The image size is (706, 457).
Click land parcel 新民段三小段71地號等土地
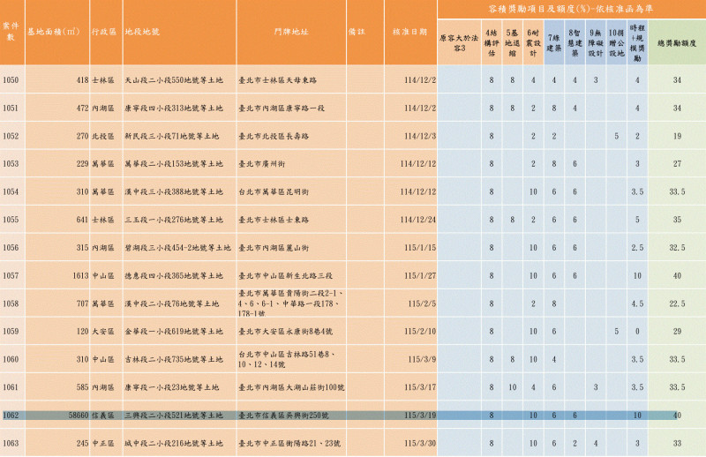[172, 136]
